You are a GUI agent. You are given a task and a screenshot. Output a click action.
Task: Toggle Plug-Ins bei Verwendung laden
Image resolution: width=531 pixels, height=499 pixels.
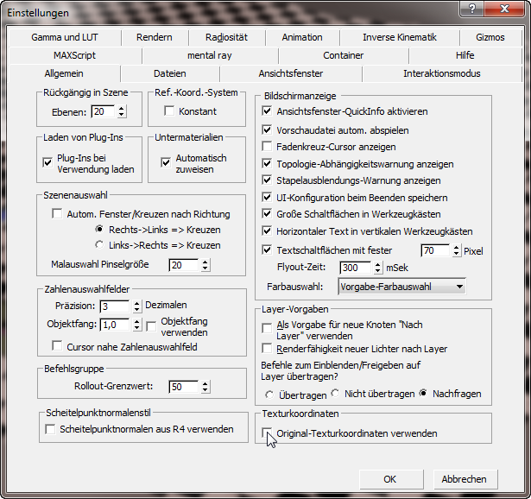click(x=47, y=162)
